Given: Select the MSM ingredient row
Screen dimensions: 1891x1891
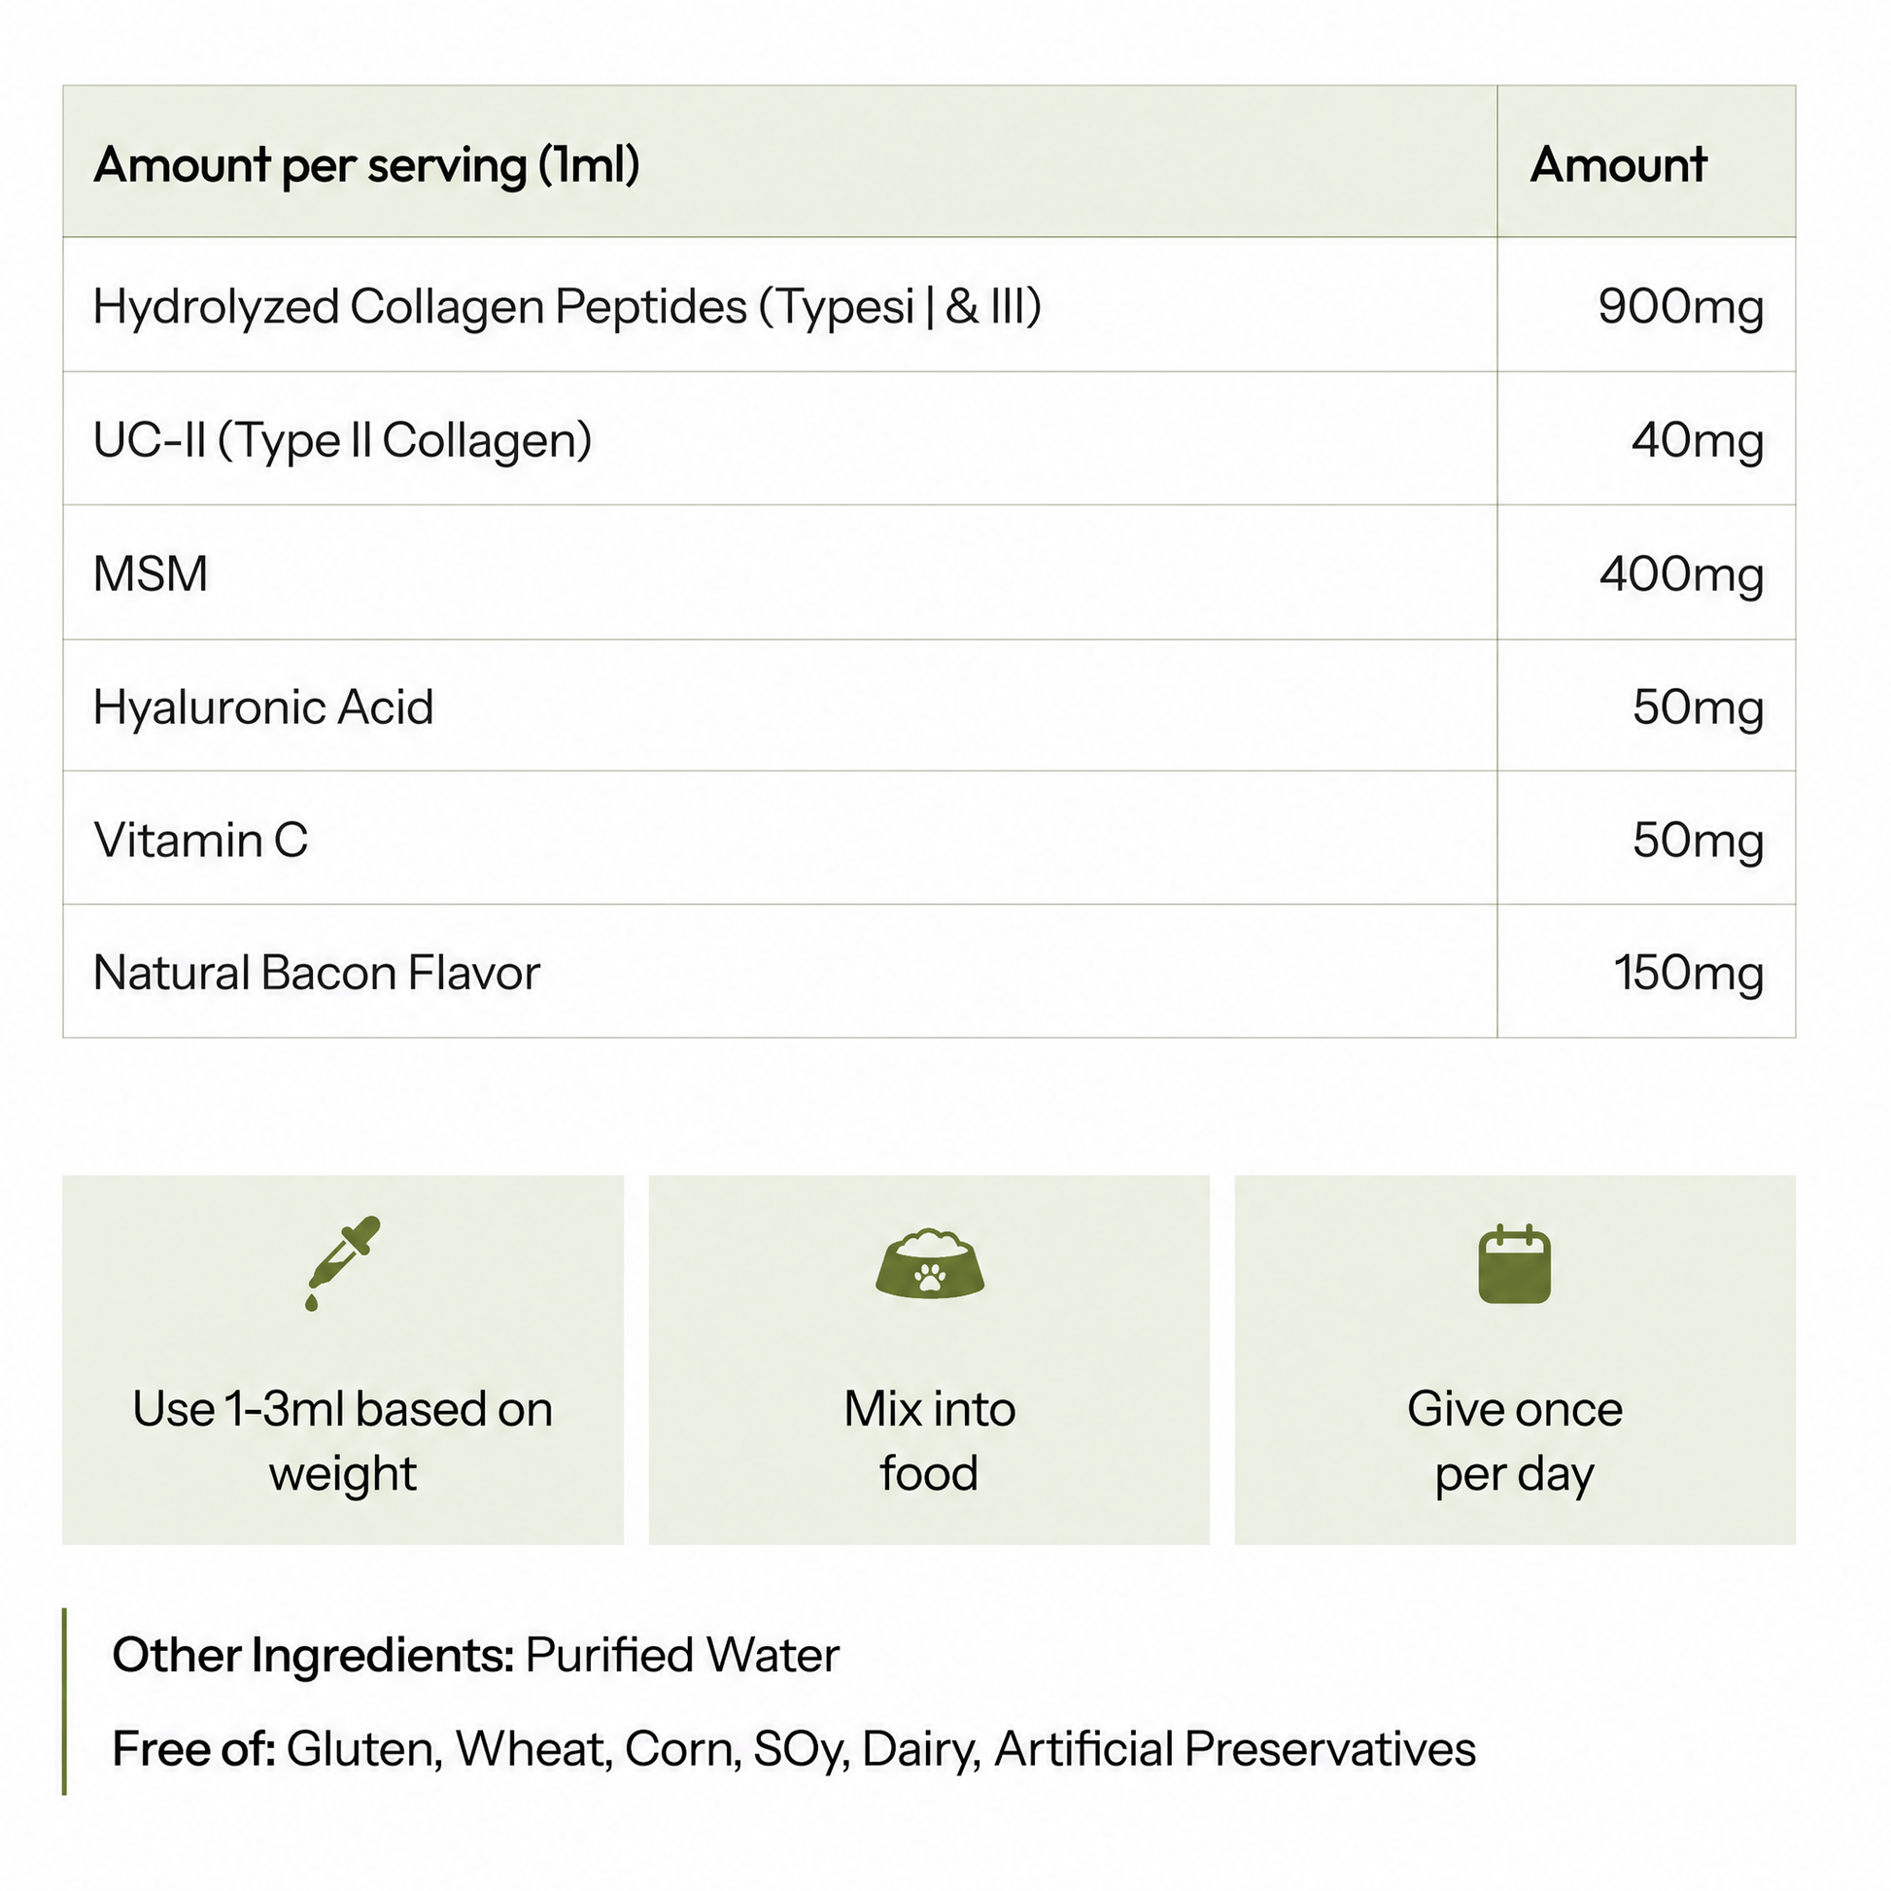Looking at the screenshot, I should [929, 572].
